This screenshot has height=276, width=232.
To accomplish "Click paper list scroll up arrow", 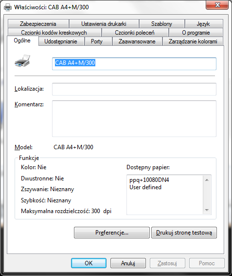I will pyautogui.click(x=207, y=180).
